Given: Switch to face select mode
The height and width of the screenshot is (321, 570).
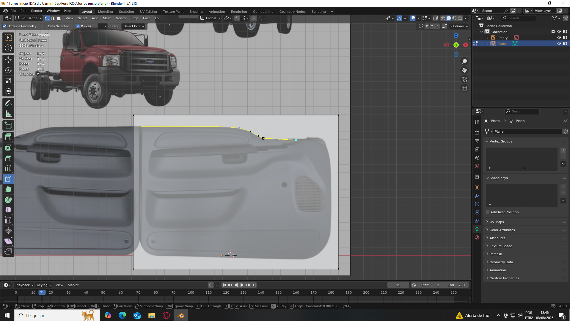Looking at the screenshot, I should pos(59,18).
